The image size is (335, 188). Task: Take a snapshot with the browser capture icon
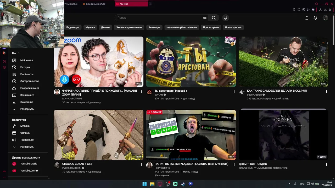coord(299,10)
